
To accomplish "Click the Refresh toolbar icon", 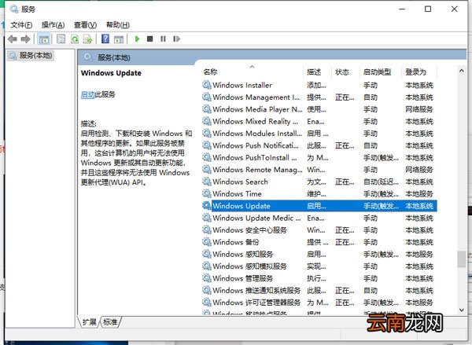I will [x=75, y=39].
